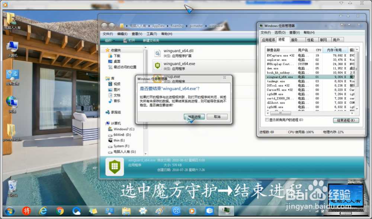Viewport: 372px width, 219px height.
Task: Select winguard_x64.exe row in process list
Action: click(311, 77)
